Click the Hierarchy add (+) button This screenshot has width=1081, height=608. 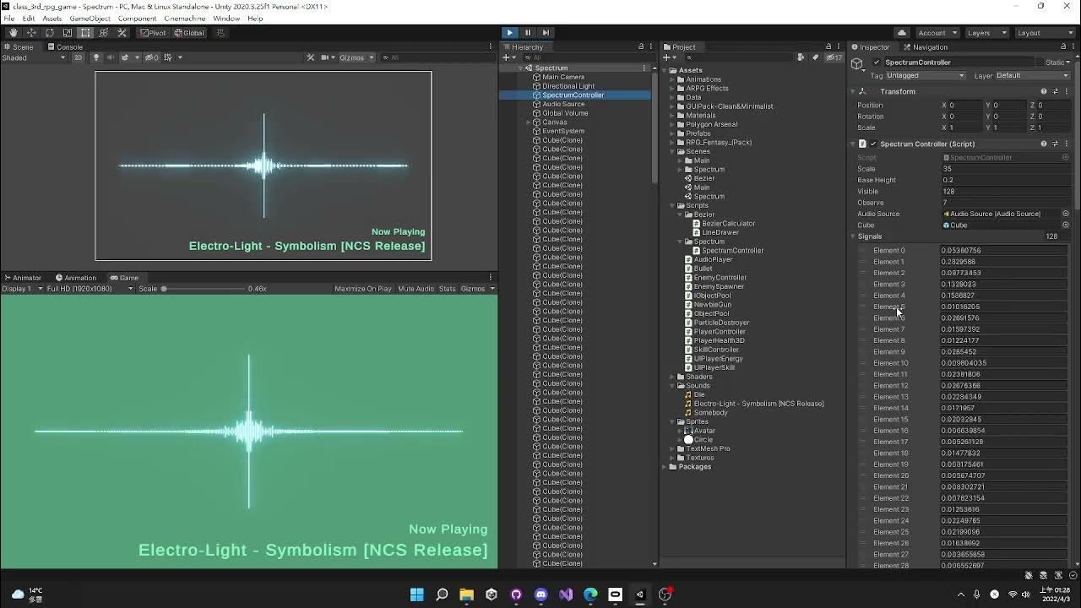(506, 57)
